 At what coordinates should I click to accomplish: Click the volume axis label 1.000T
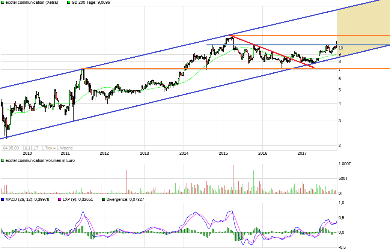pos(345,164)
